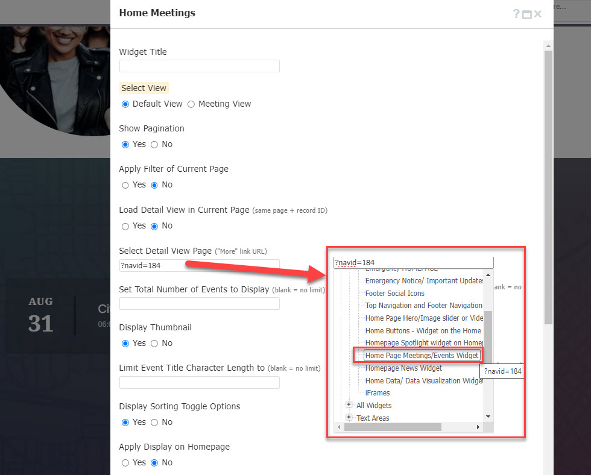
Task: Set Load Detail View in Current Page to Yes
Action: tap(125, 225)
